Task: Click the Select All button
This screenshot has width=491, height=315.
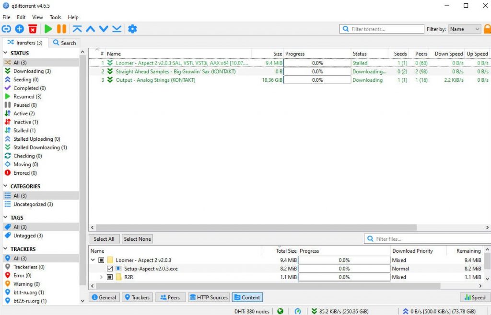Action: pos(104,239)
